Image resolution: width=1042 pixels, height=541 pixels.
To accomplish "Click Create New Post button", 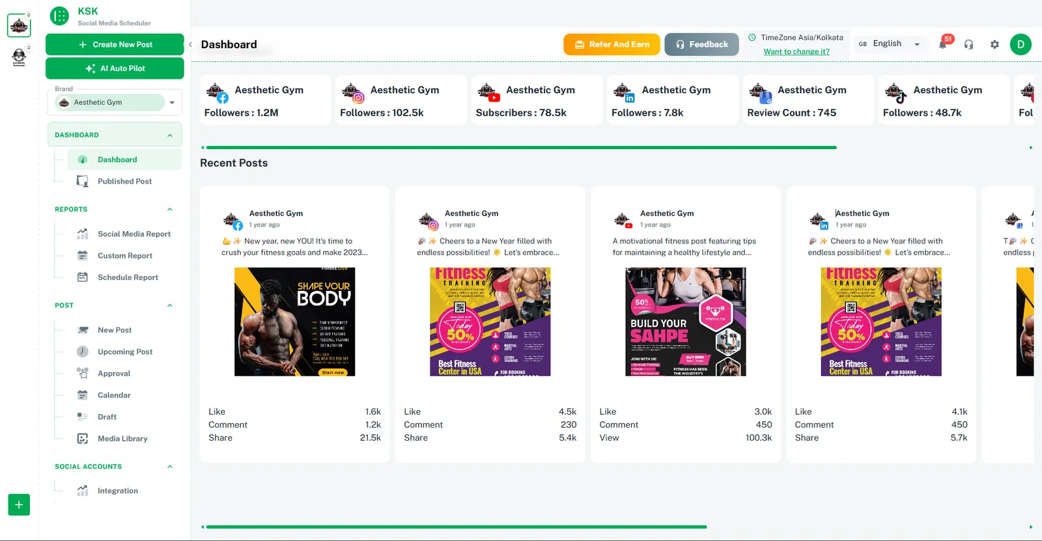I will pyautogui.click(x=115, y=44).
